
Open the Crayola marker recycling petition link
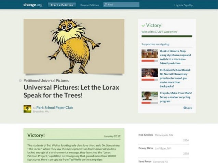tap(176, 97)
